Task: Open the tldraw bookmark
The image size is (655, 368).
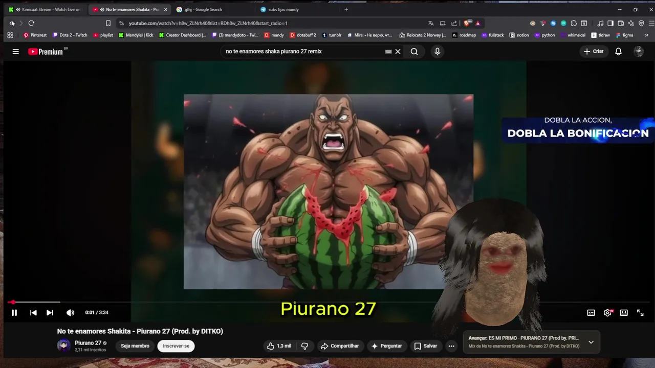Action: click(x=600, y=35)
